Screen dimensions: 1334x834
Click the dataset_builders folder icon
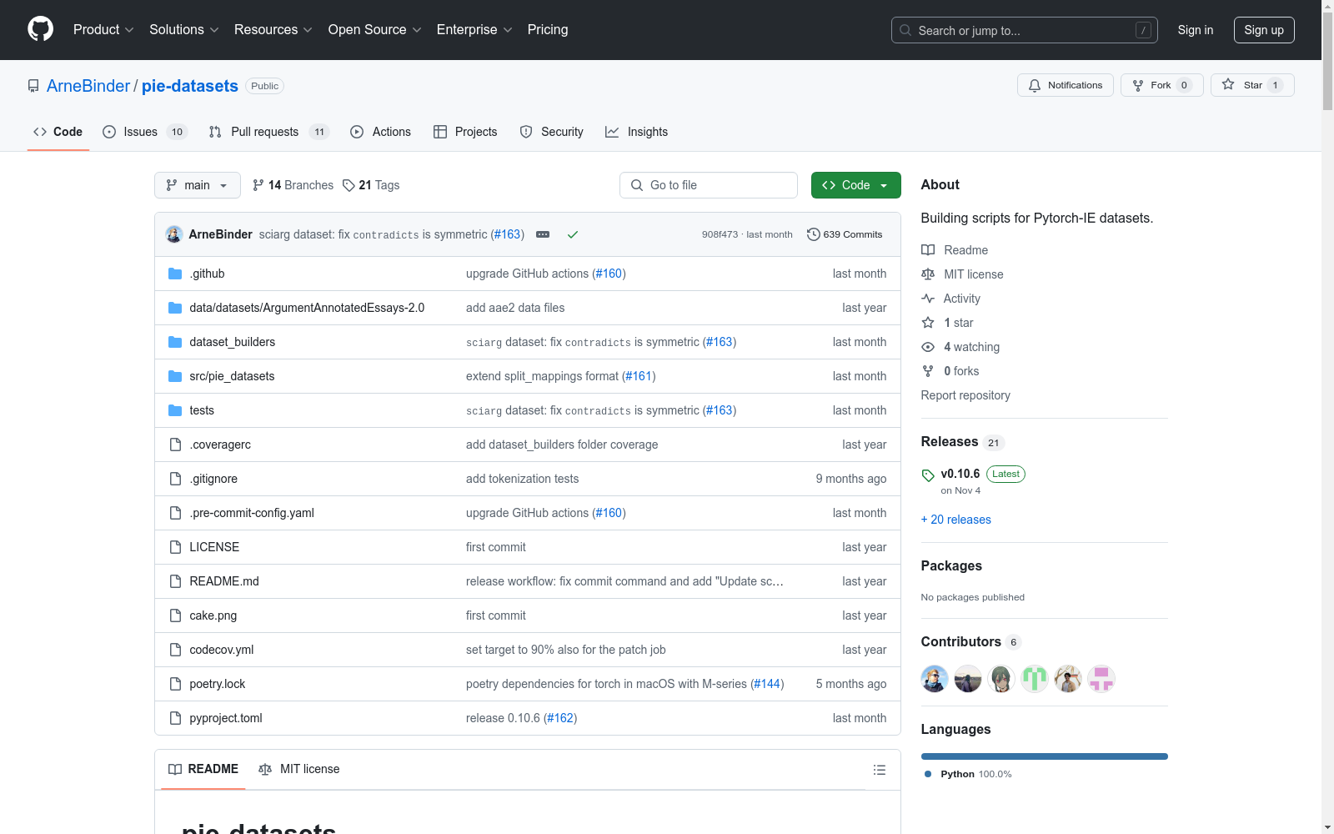point(175,342)
